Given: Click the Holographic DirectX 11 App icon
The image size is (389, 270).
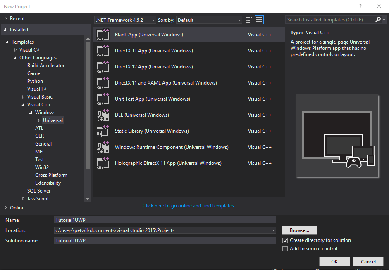Looking at the screenshot, I should click(x=103, y=163).
